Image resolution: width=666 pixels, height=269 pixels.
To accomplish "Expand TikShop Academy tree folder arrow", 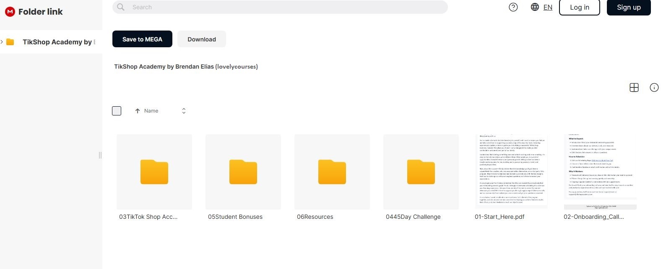I will coord(2,42).
